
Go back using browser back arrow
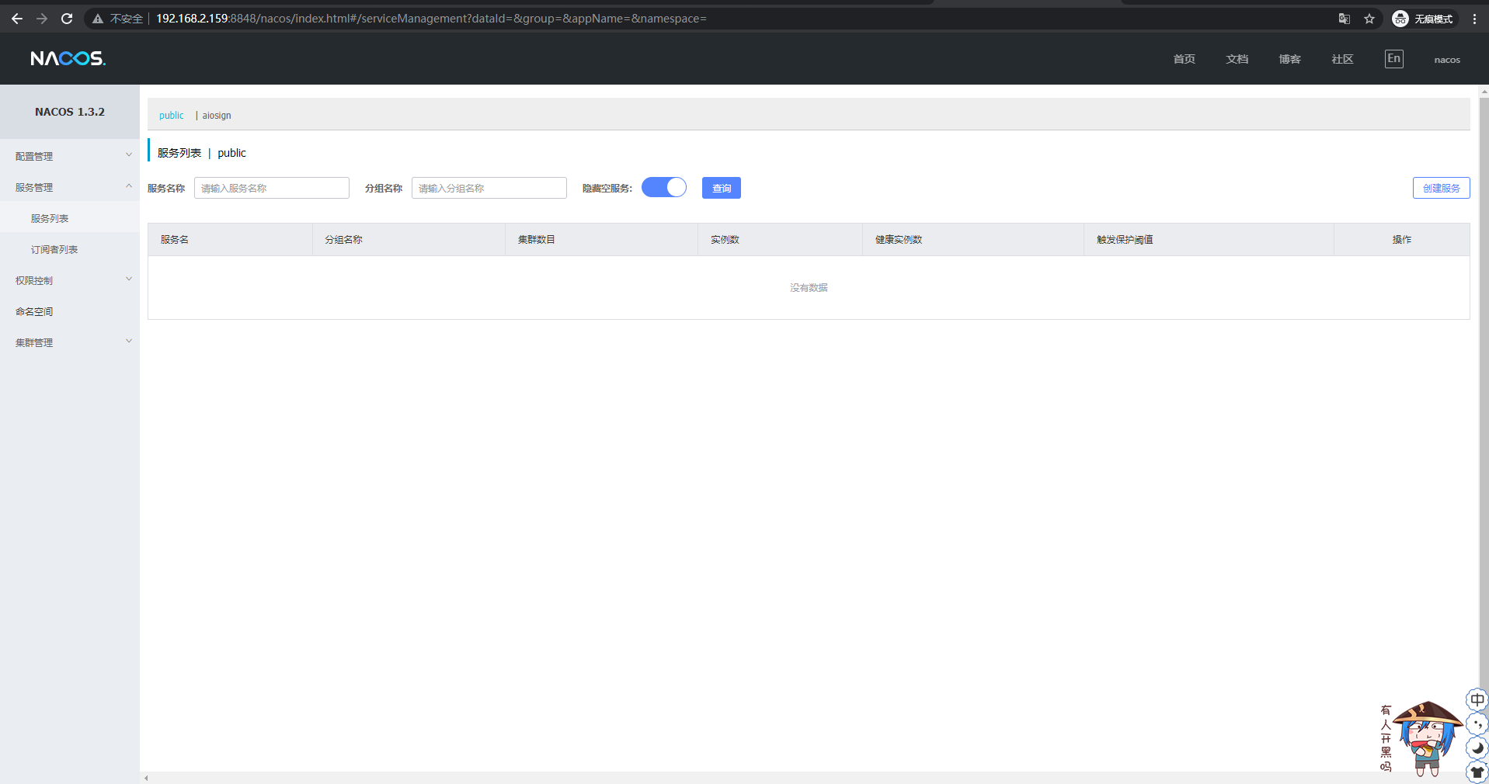click(17, 19)
